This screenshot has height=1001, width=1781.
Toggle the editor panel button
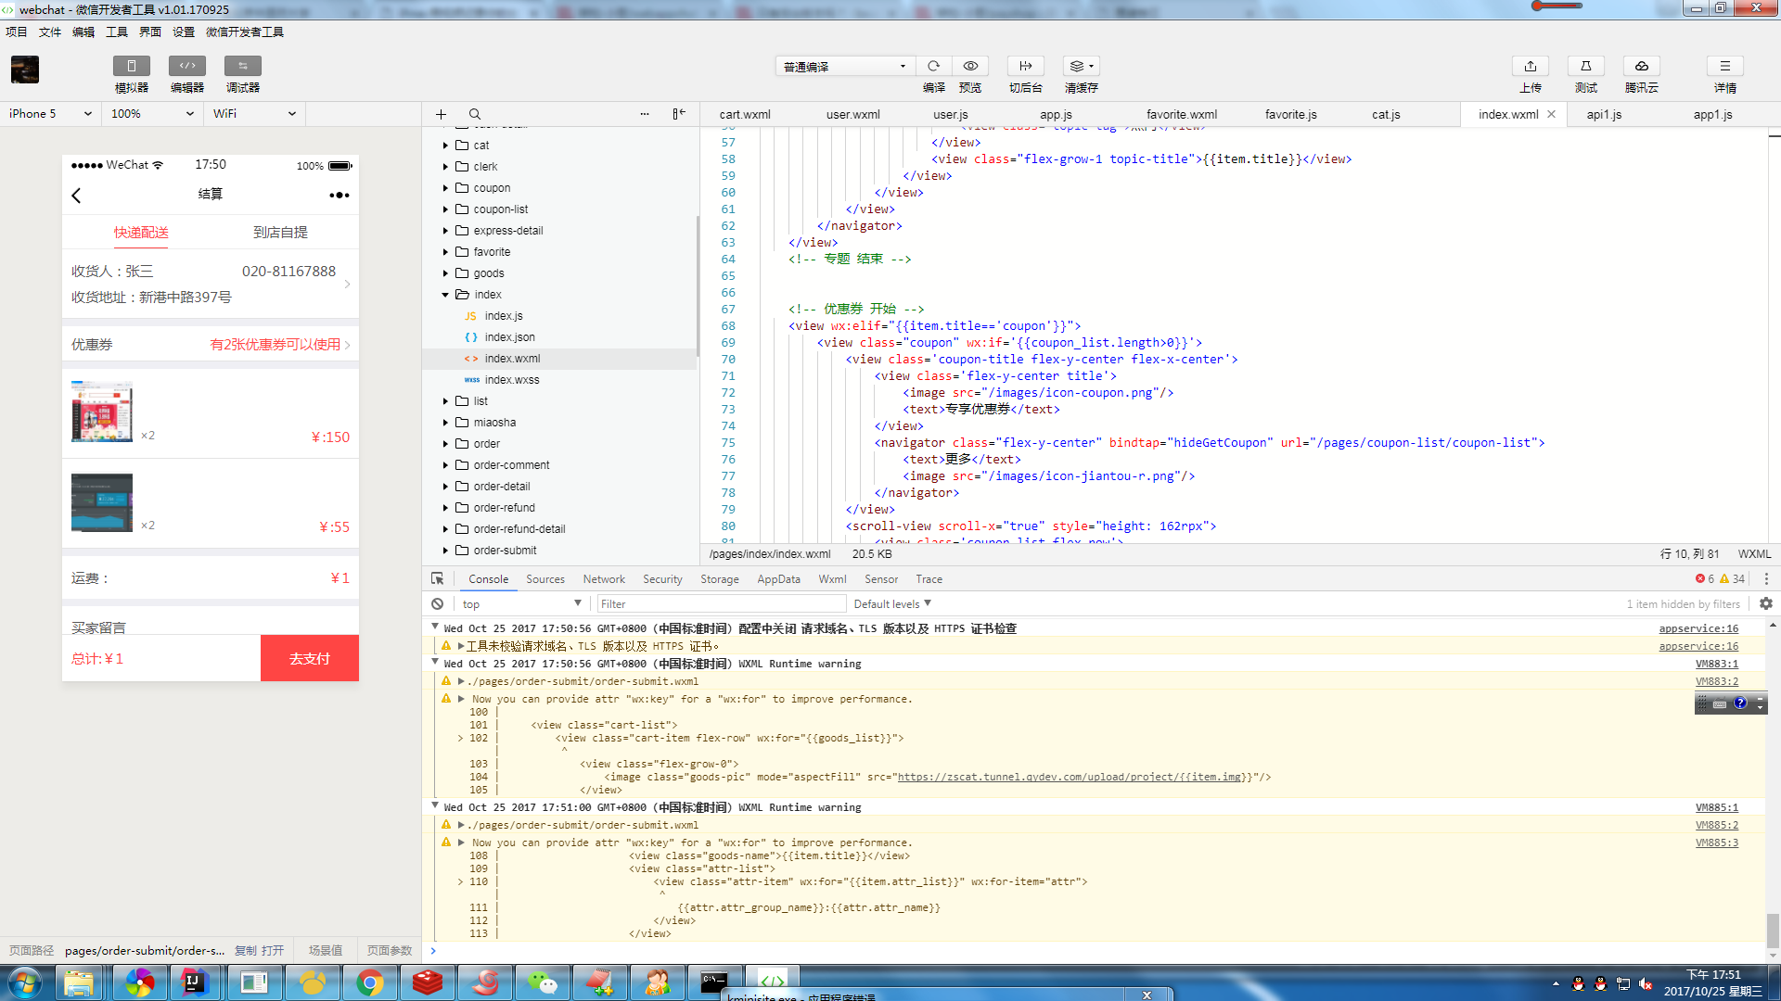point(186,66)
